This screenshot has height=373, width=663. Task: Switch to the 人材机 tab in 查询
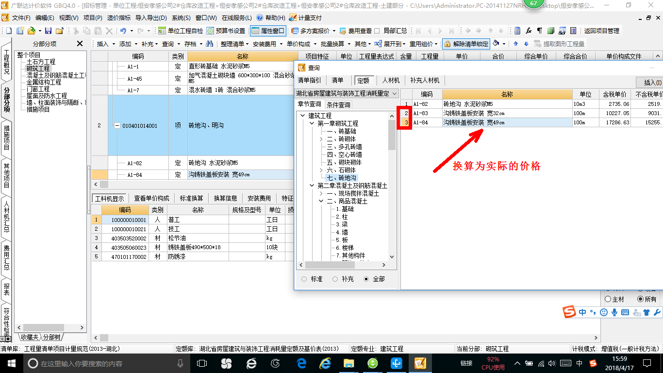tap(391, 80)
